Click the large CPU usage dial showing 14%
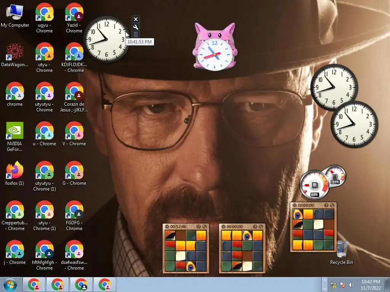Image resolution: width=390 pixels, height=292 pixels. [314, 184]
